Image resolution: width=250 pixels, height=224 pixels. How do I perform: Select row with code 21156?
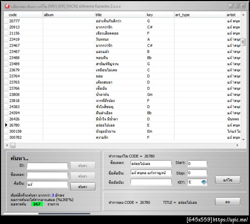point(122,33)
